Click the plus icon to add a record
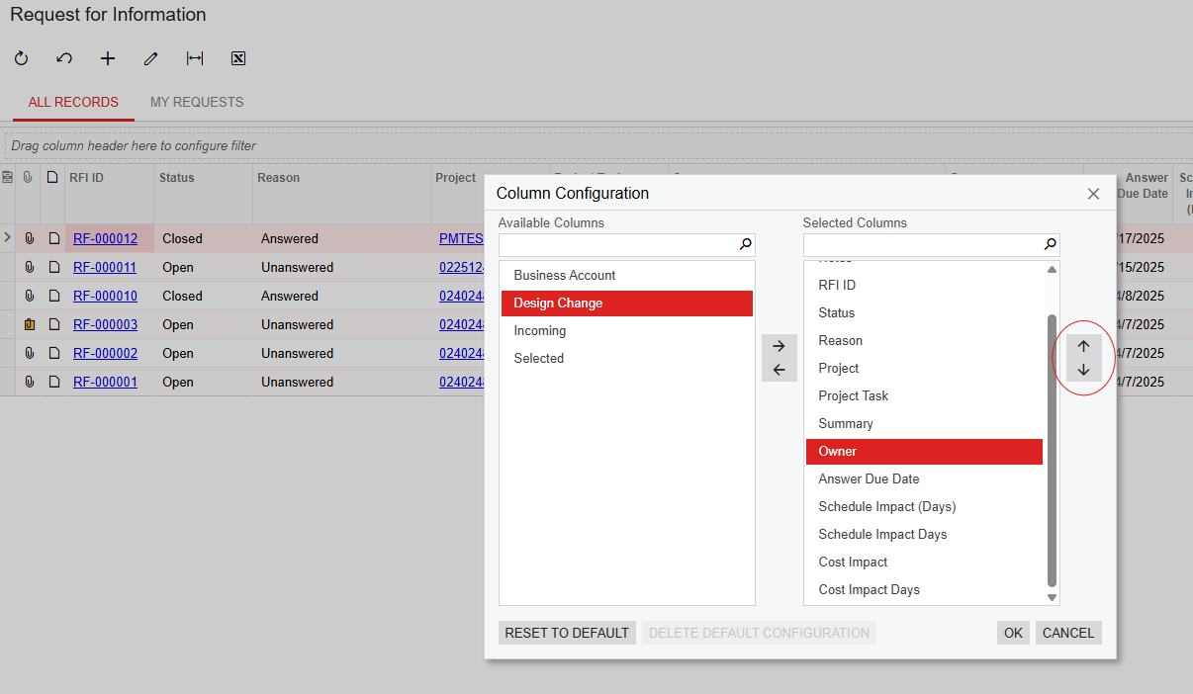This screenshot has height=694, width=1193. [x=108, y=58]
